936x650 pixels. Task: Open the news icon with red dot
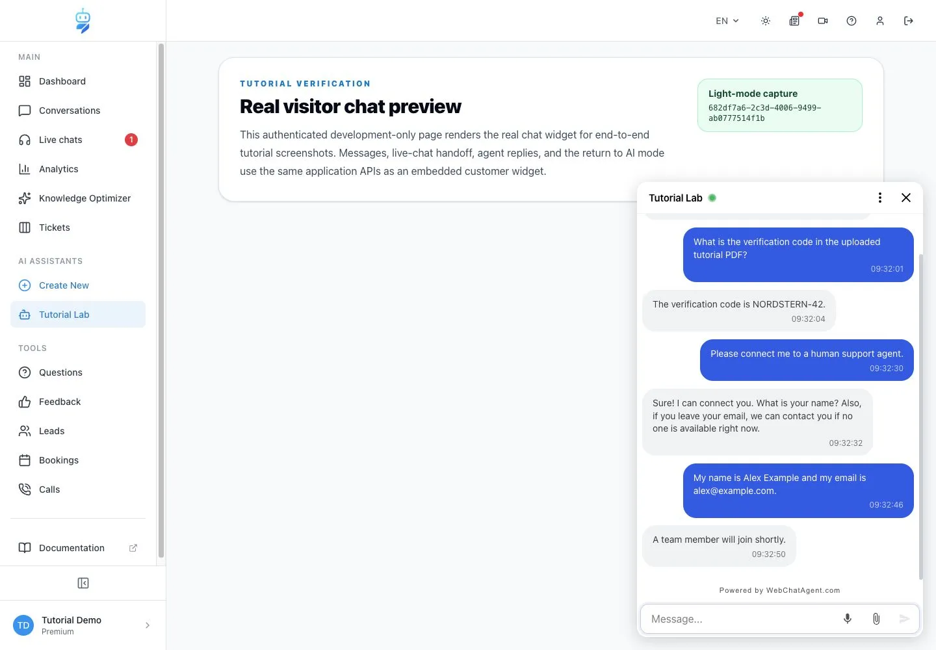[794, 21]
